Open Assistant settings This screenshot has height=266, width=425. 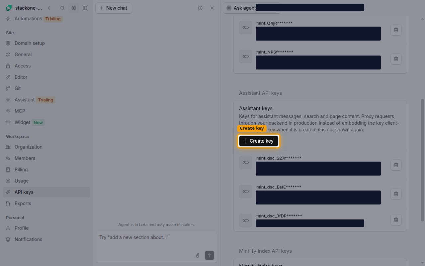pyautogui.click(x=46, y=100)
